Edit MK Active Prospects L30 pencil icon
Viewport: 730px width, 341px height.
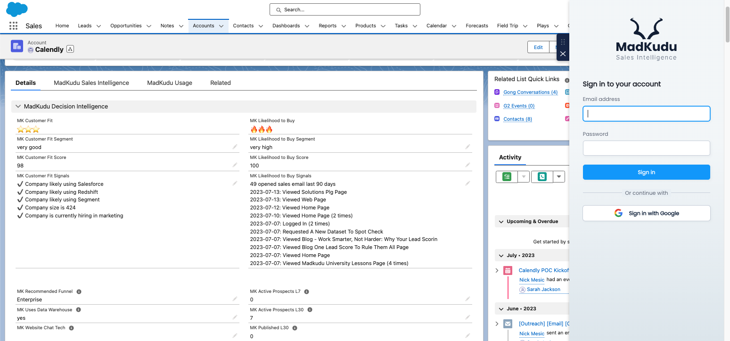(468, 317)
